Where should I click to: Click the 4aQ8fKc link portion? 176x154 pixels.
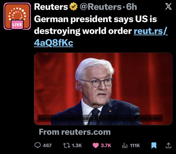coord(54,43)
